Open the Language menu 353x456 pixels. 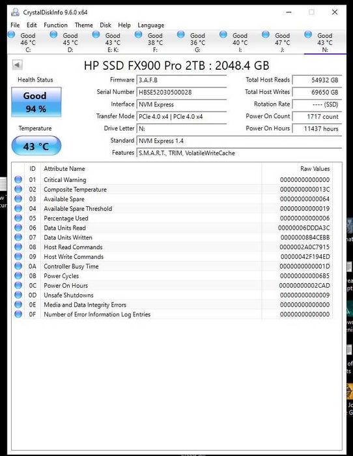coord(151,25)
